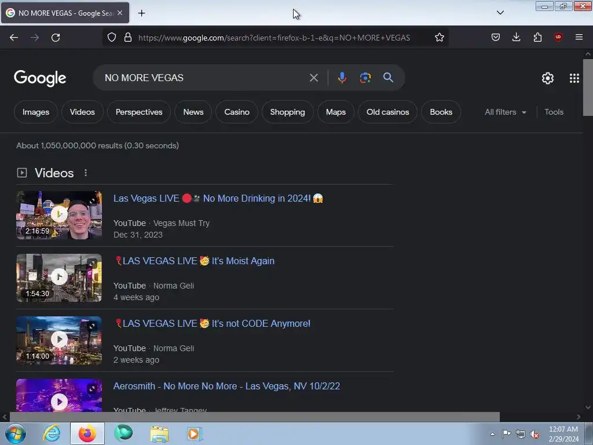
Task: Submit search with the magnifier icon
Action: click(x=388, y=78)
